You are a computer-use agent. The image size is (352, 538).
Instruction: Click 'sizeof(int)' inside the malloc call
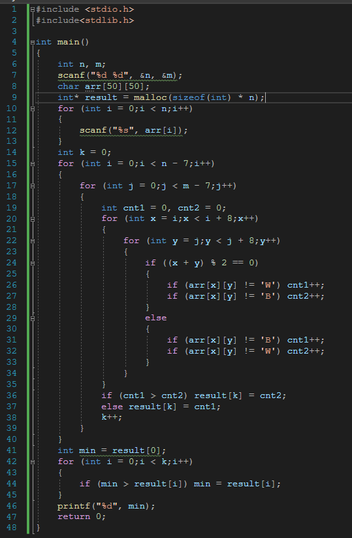201,97
